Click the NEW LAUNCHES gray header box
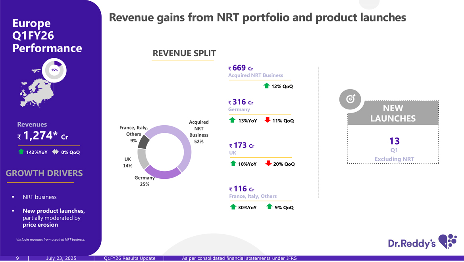This screenshot has width=464, height=262. tap(393, 113)
